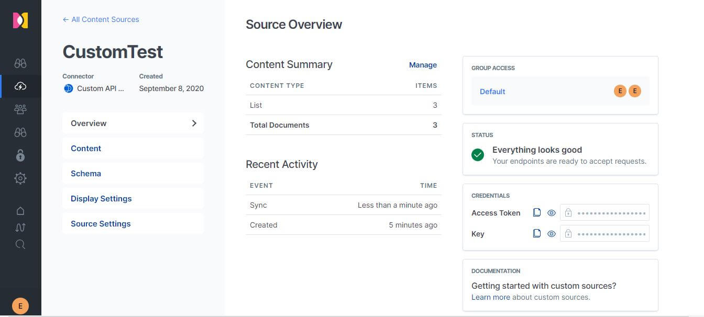
Task: Open Display Settings
Action: coord(101,198)
